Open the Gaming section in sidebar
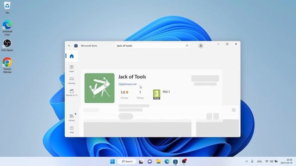This screenshot has height=166, width=296. [72, 81]
